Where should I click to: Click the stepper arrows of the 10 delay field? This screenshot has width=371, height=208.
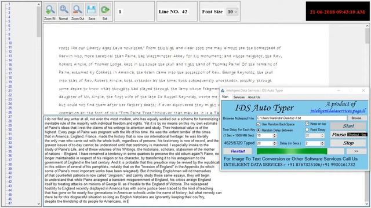[275, 136]
